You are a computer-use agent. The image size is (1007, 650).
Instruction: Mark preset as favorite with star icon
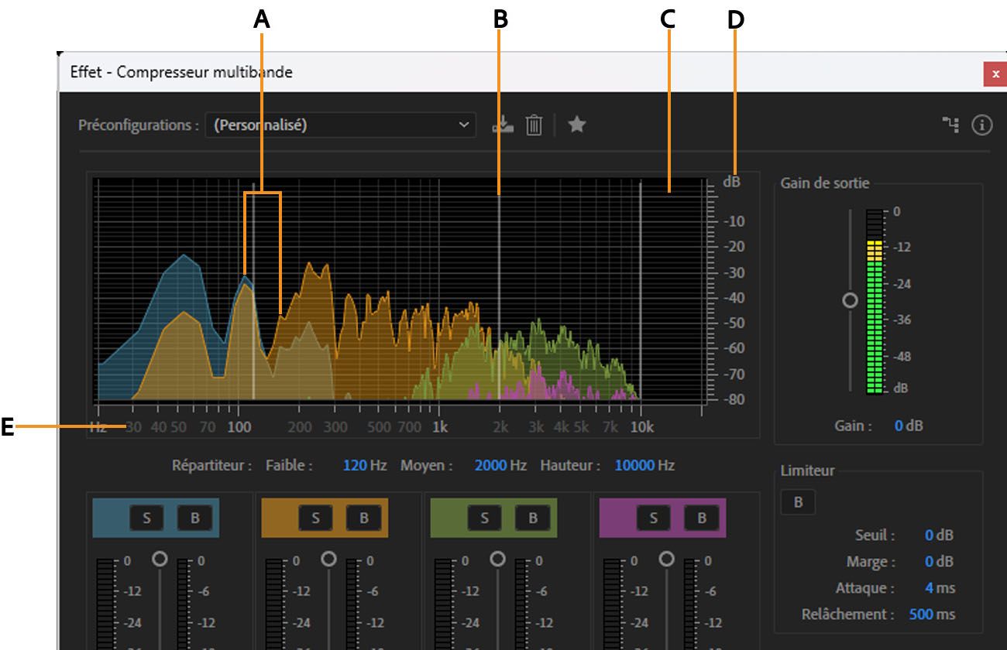coord(576,124)
